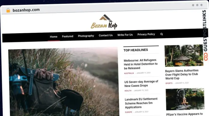Click the HEALTH category tag

(128, 91)
